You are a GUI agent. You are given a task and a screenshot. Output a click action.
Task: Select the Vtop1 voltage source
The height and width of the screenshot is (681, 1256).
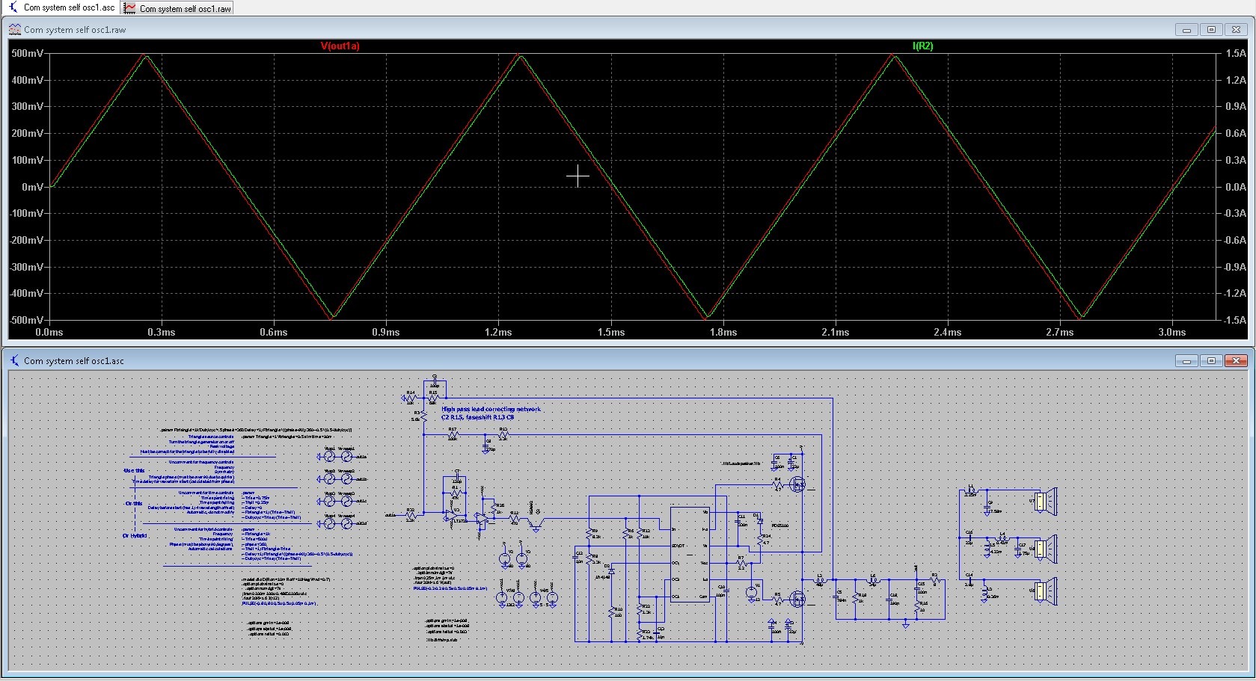click(330, 457)
